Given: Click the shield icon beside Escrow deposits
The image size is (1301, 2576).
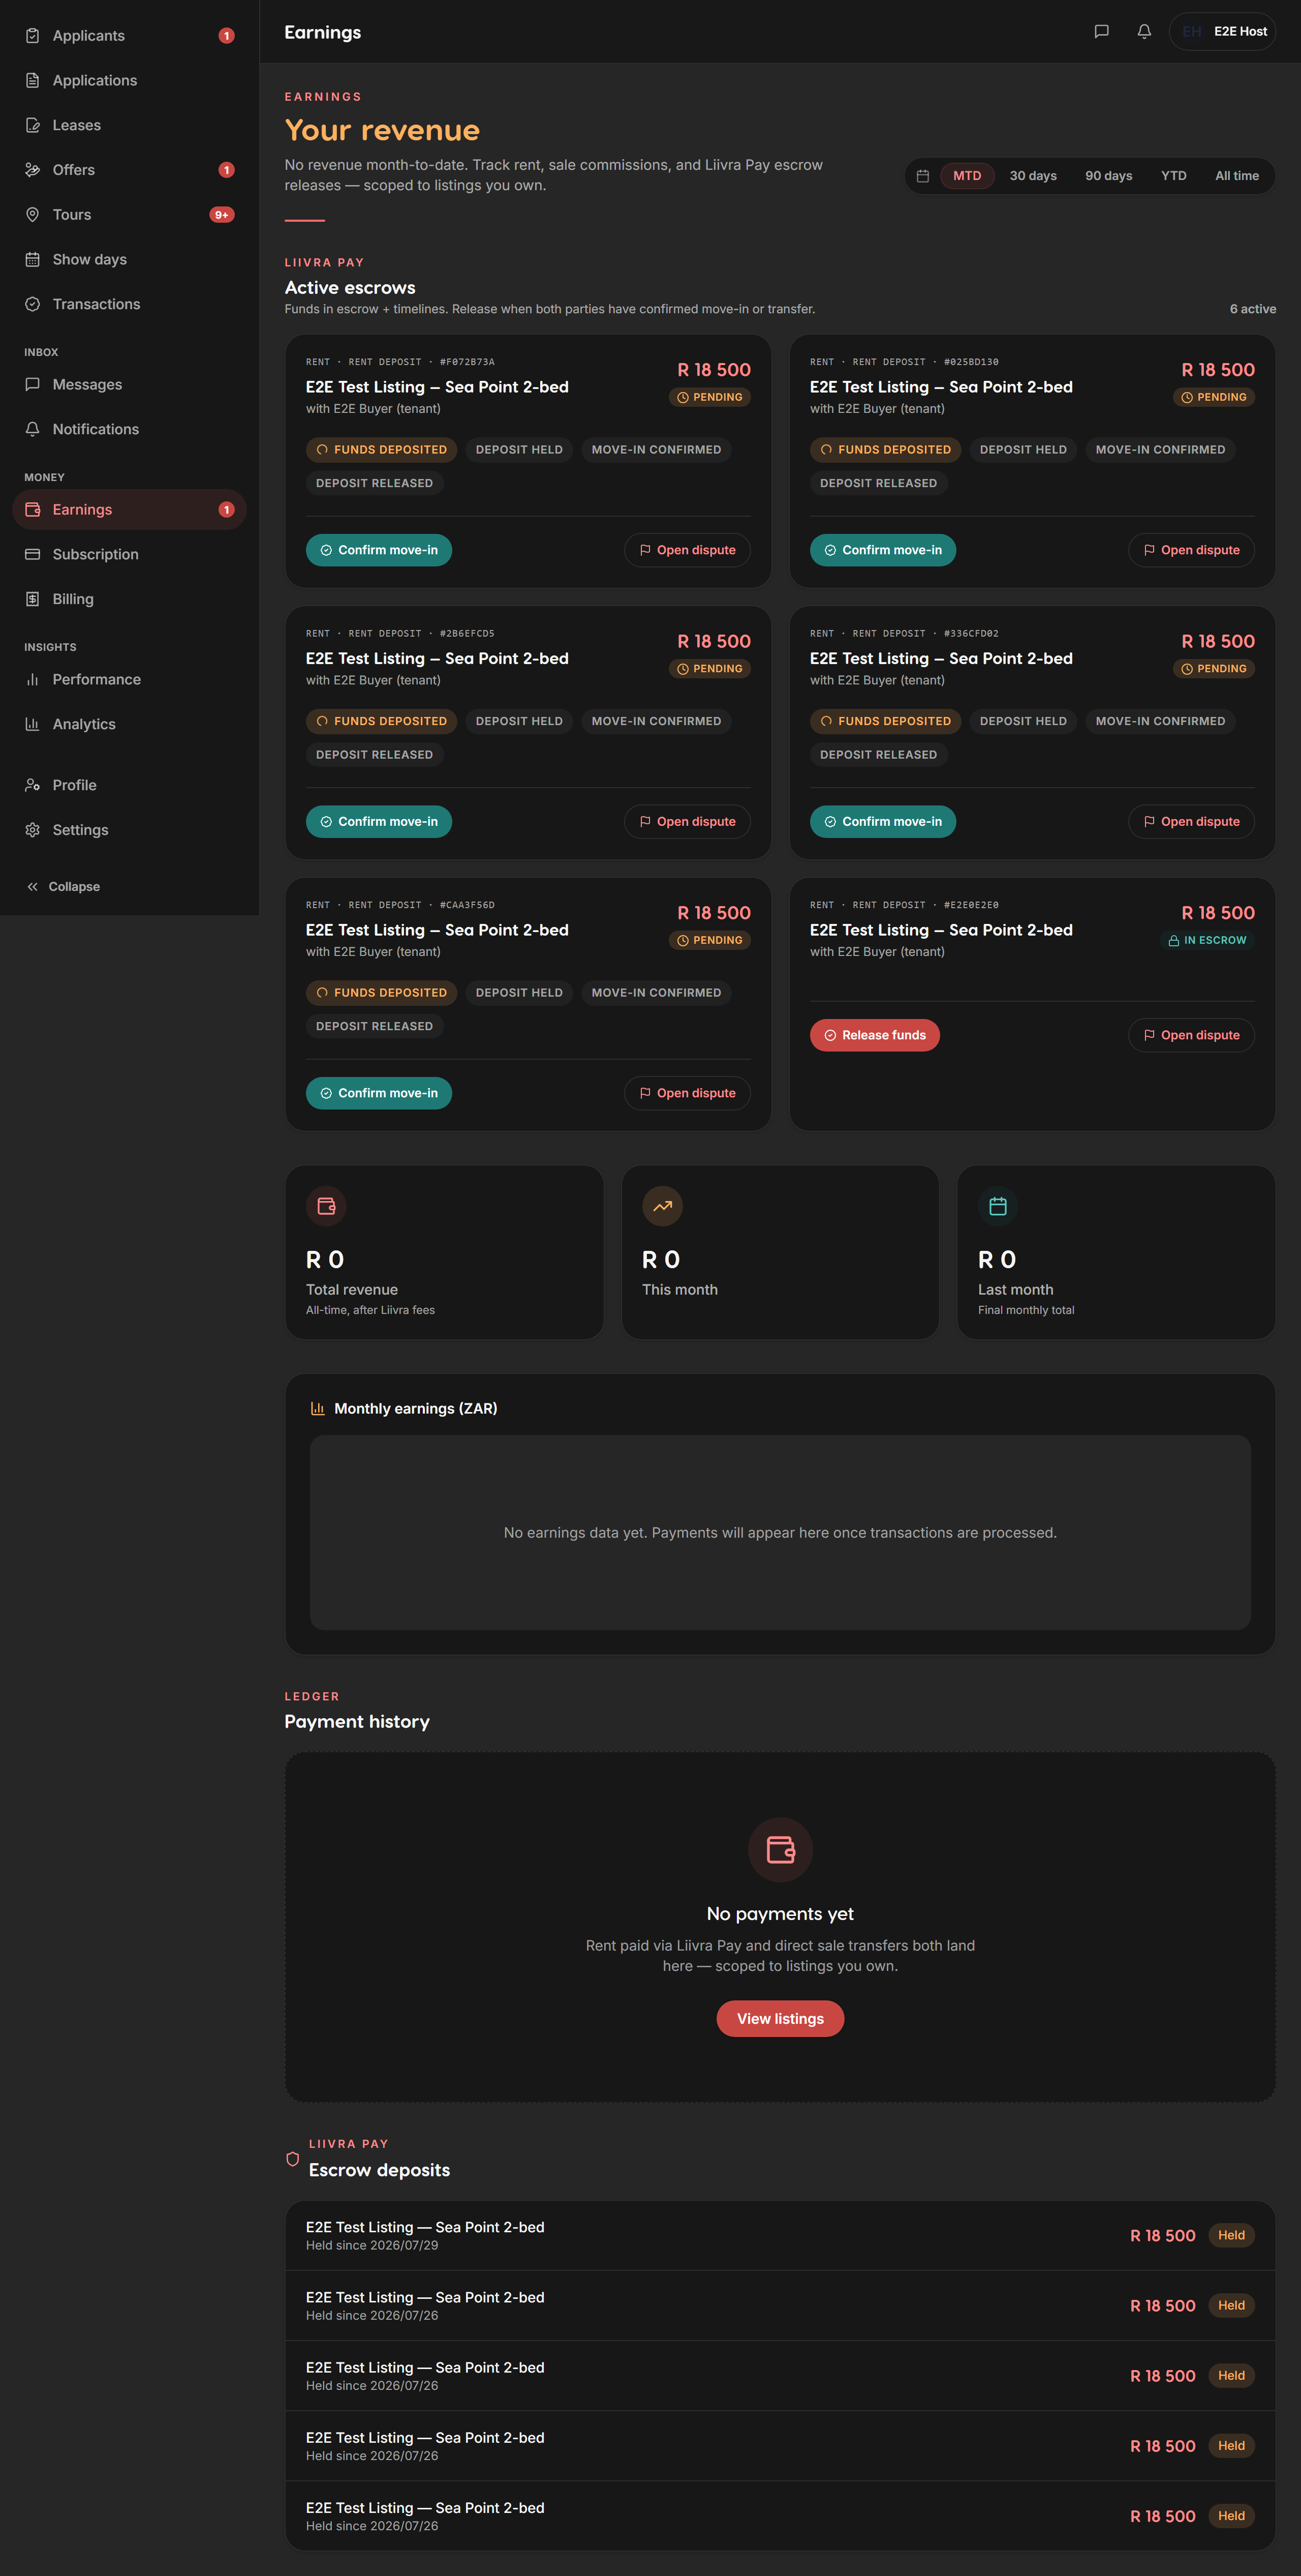Looking at the screenshot, I should (293, 2159).
